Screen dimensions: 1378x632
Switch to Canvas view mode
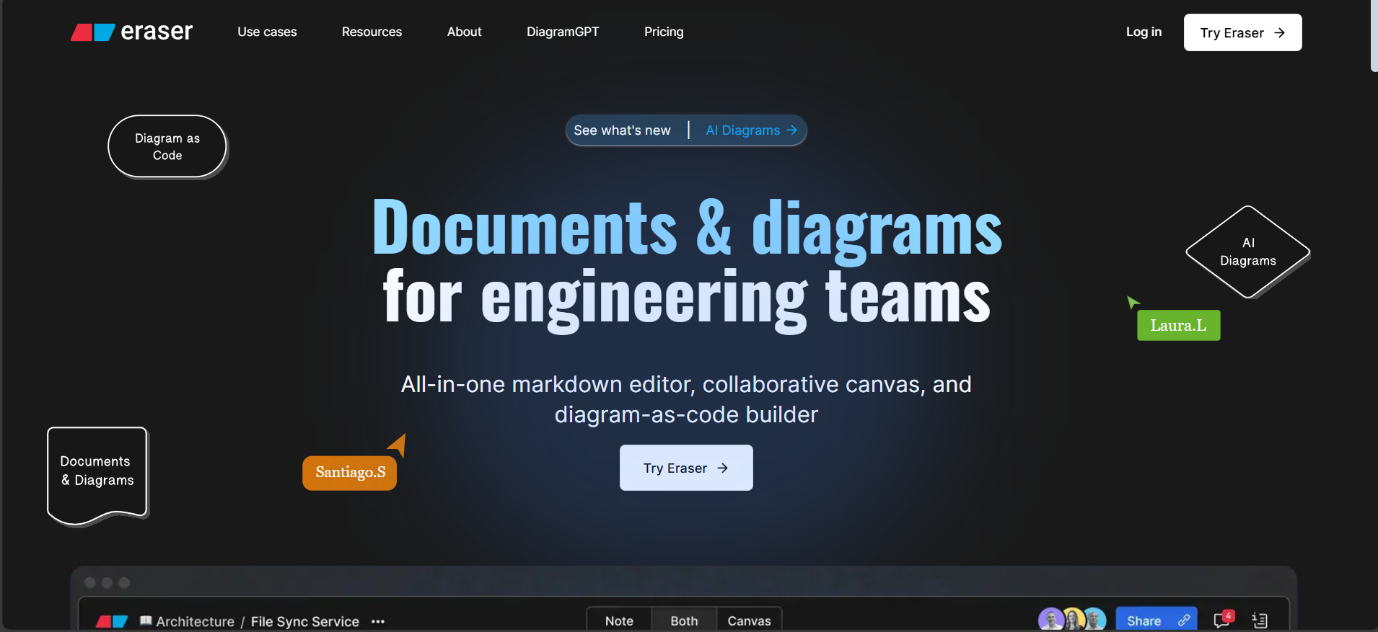point(749,620)
